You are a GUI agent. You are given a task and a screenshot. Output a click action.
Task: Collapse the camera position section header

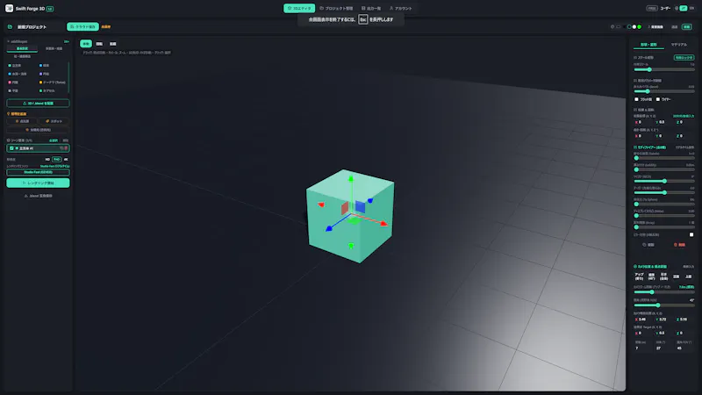coord(650,267)
